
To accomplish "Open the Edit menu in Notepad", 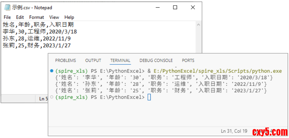I will [20, 17].
